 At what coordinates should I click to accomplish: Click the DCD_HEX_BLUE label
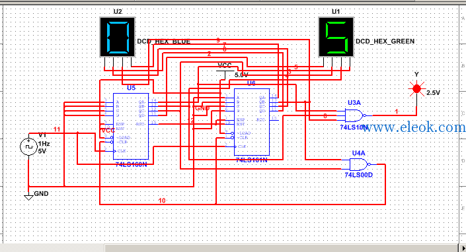click(163, 42)
